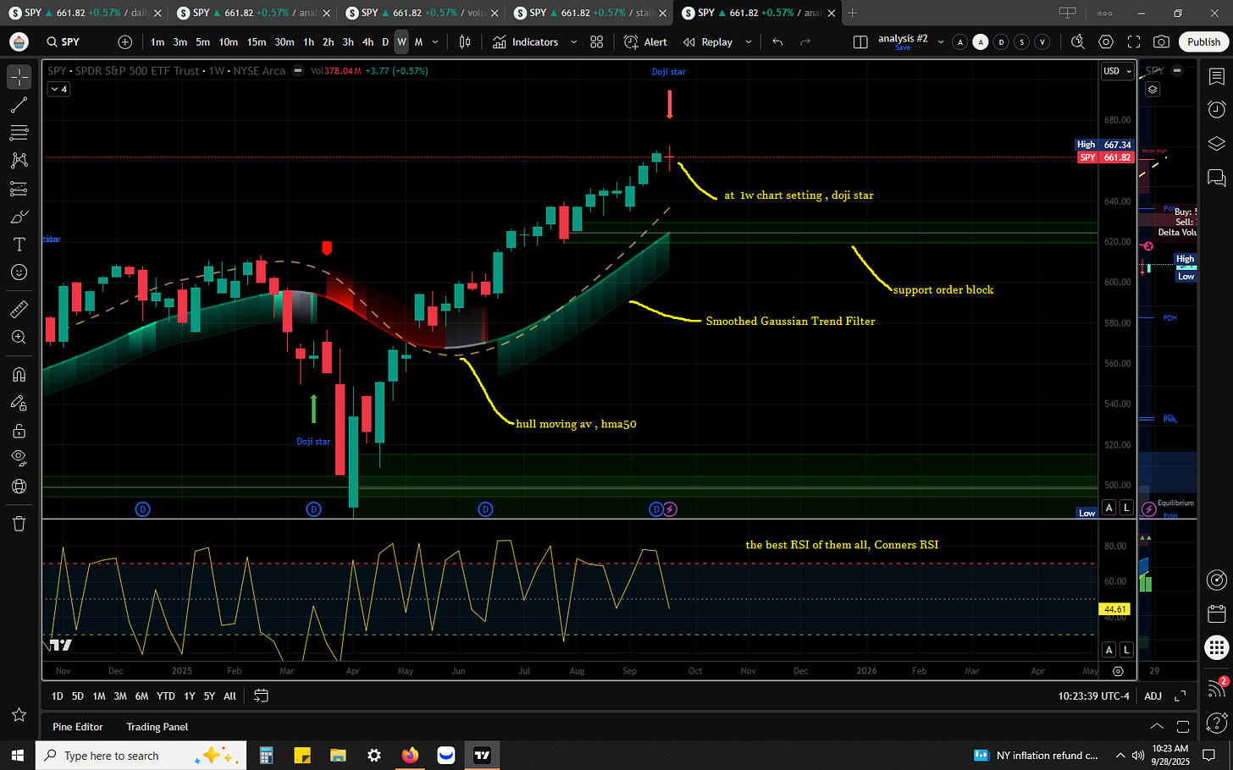Take a chart snapshot with camera
The height and width of the screenshot is (770, 1233).
click(x=1162, y=41)
